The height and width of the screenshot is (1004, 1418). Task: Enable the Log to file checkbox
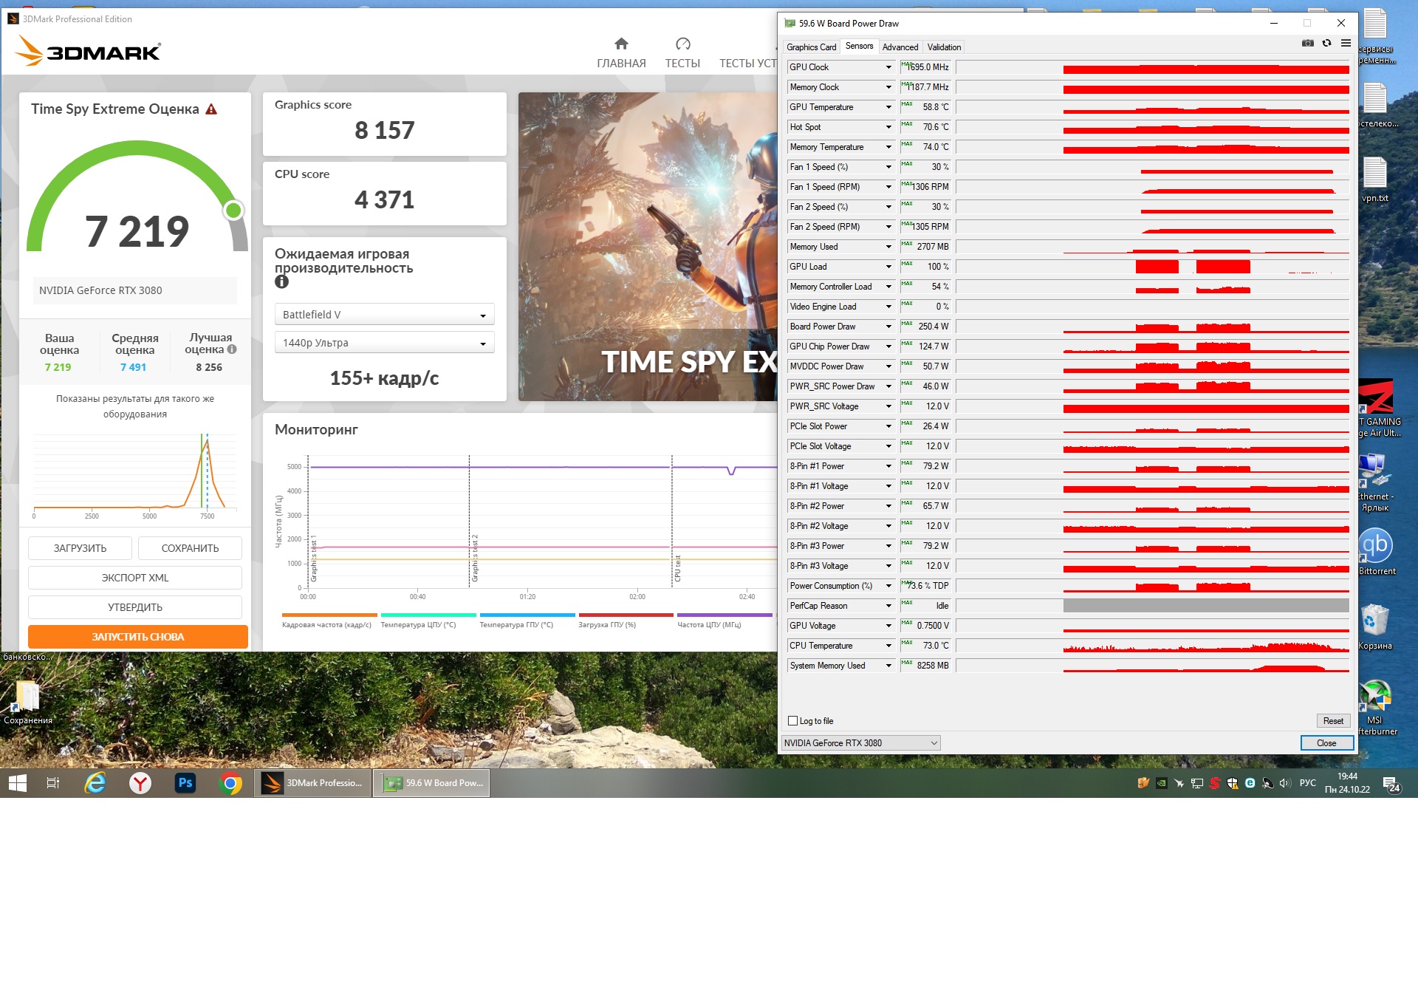click(793, 721)
